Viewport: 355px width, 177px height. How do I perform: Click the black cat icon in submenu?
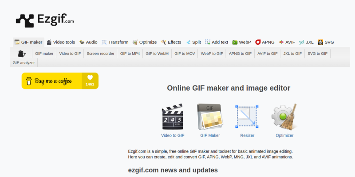[22, 54]
